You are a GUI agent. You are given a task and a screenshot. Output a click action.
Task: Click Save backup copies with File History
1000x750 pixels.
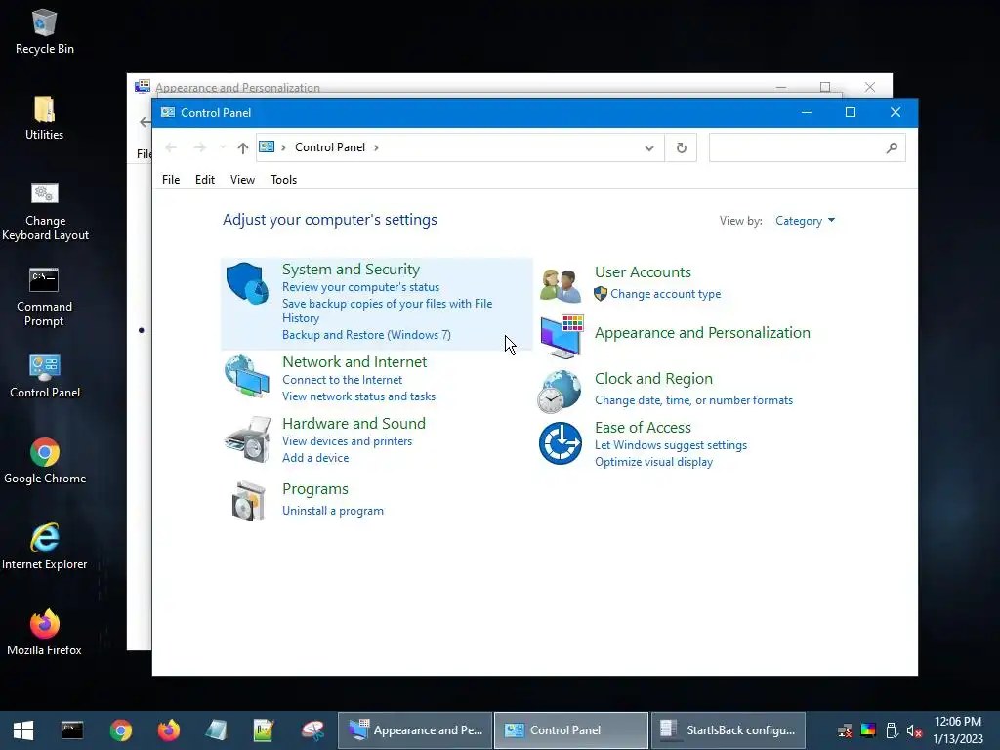pos(387,311)
